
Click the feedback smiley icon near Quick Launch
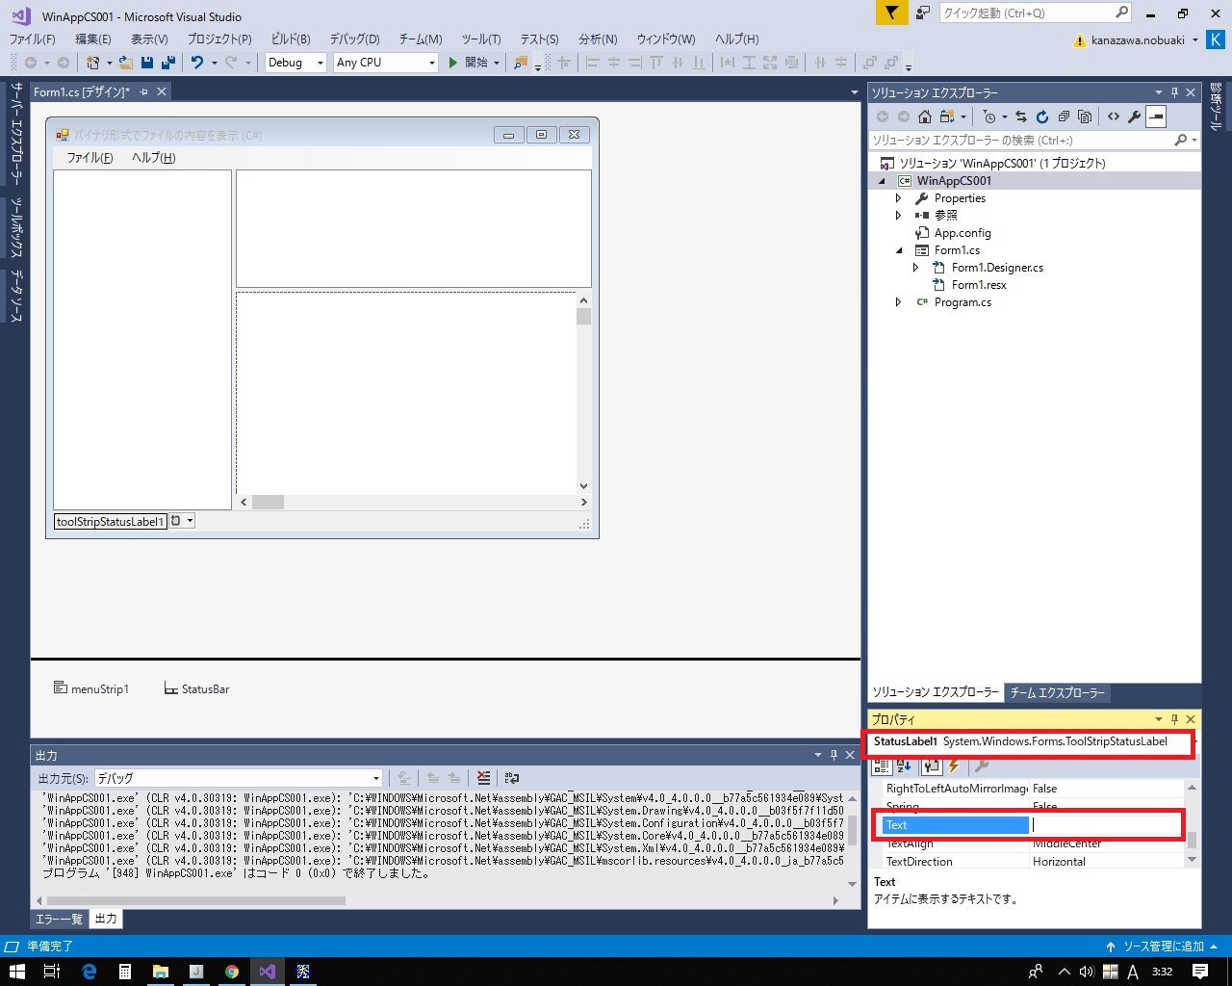(x=923, y=13)
